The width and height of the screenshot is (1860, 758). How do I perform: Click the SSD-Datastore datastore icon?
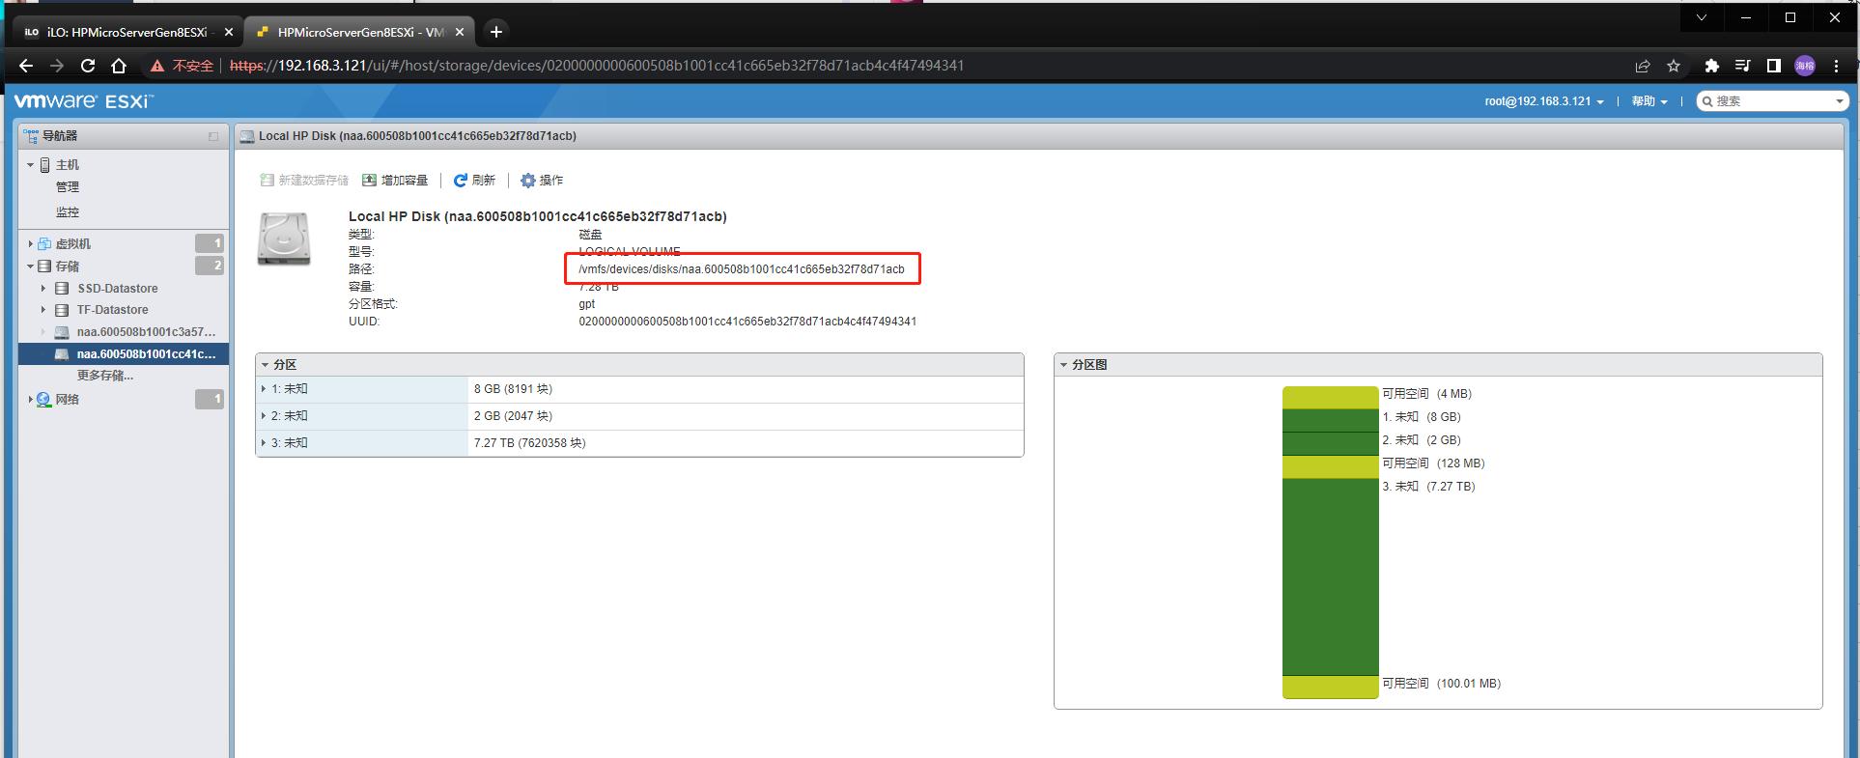[x=62, y=289]
